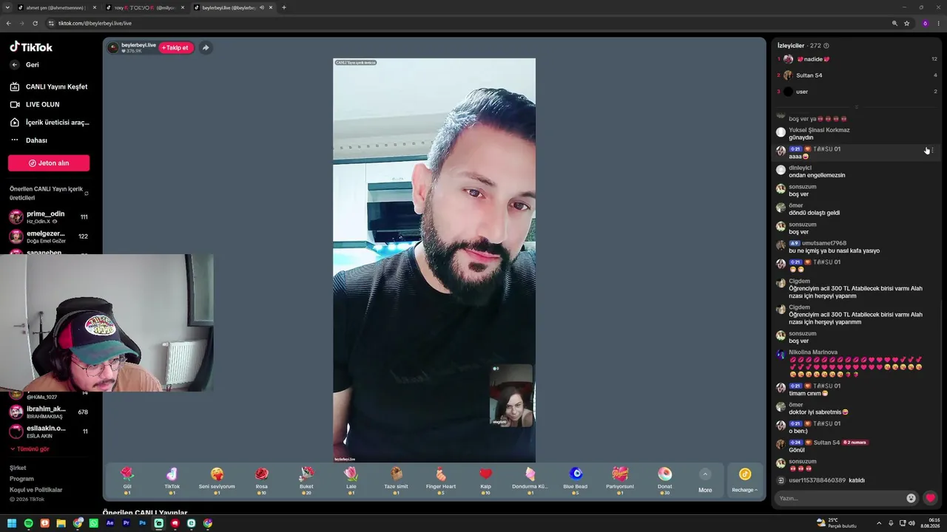Viewport: 947px width, 532px height.
Task: Show hidden system tray icons
Action: pyautogui.click(x=879, y=523)
